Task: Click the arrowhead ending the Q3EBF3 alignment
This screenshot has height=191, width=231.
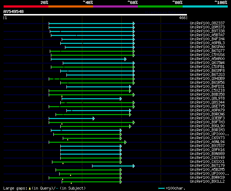Action: coord(94,118)
